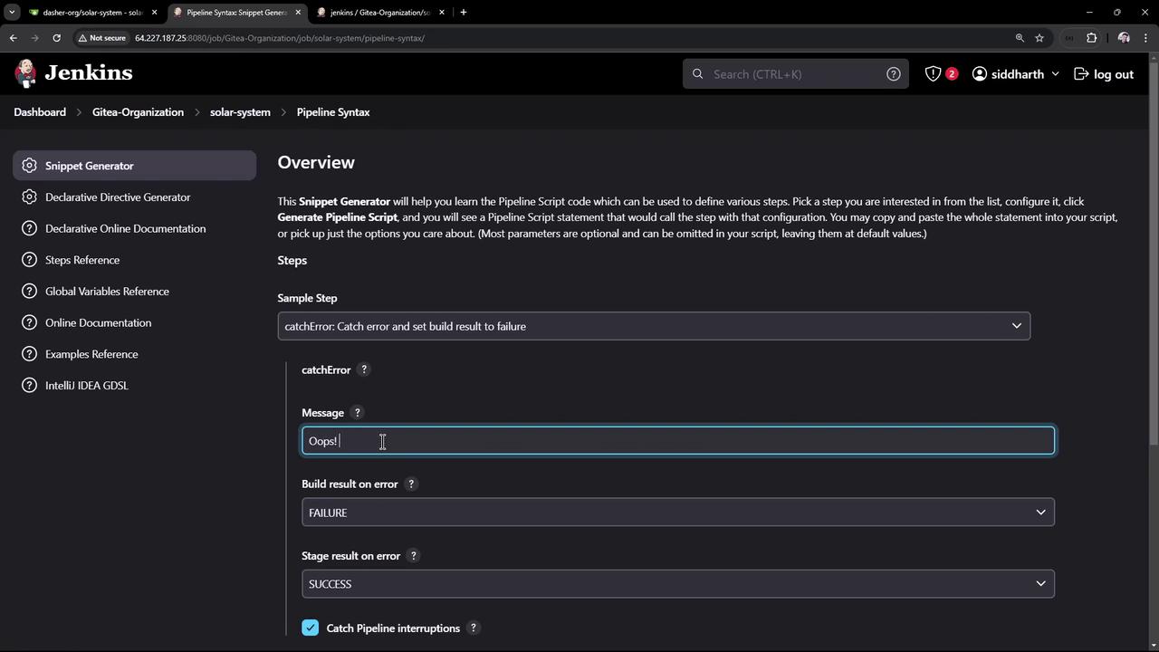Click the search help question mark icon
Viewport: 1159px width, 652px height.
click(893, 74)
